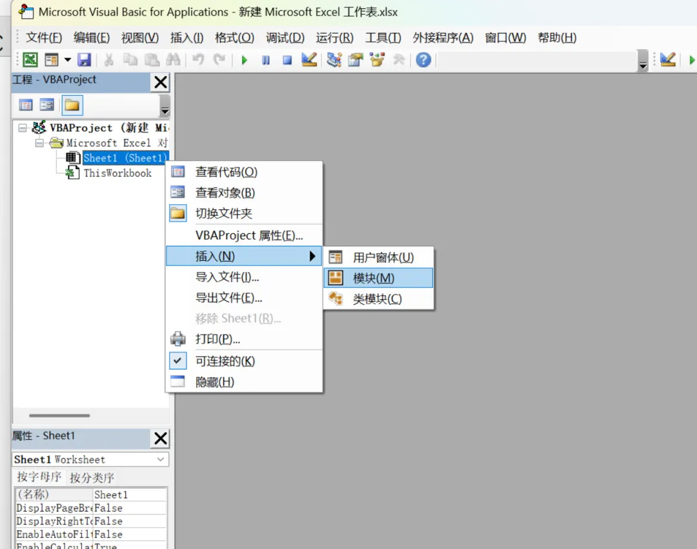Click the (名称) Sheet1 value field
The height and width of the screenshot is (549, 697).
[x=130, y=495]
